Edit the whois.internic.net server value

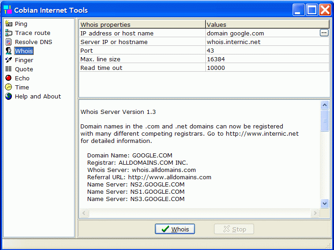click(x=267, y=42)
